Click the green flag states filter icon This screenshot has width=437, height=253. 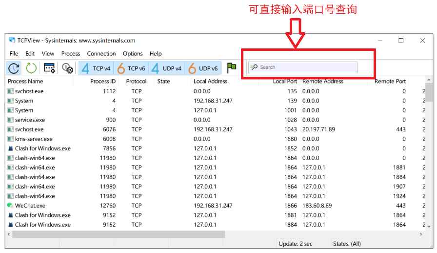[232, 68]
